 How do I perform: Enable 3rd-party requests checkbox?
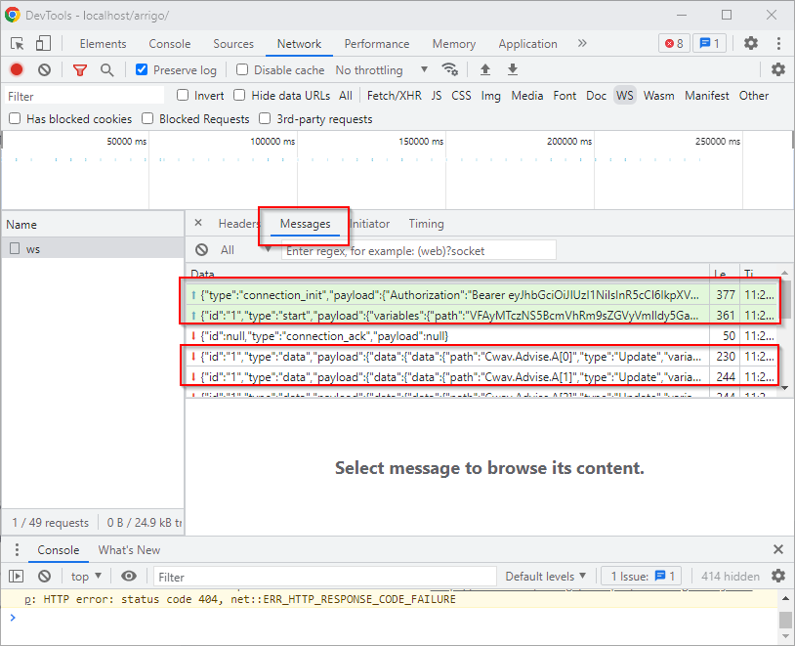point(265,118)
